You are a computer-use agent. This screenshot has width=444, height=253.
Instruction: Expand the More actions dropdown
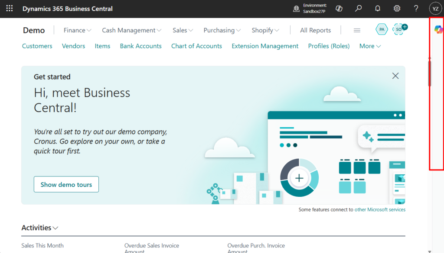coord(370,46)
